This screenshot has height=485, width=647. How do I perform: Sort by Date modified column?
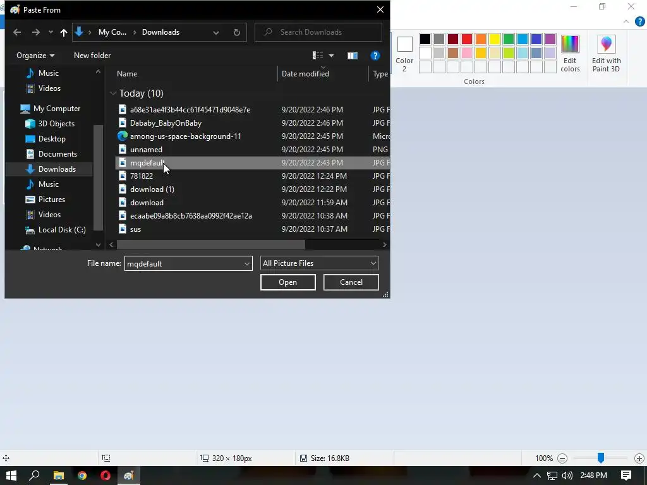click(x=305, y=74)
